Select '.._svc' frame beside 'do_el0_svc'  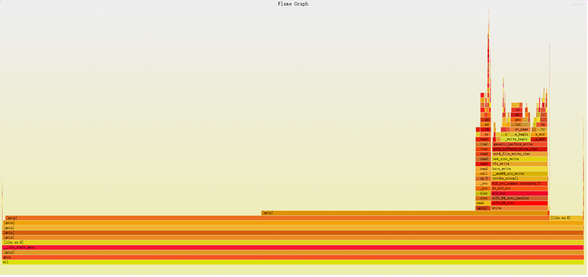[483, 188]
